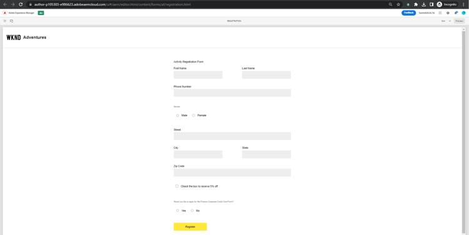The height and width of the screenshot is (235, 469).
Task: Click the WKND logo
Action: pos(14,37)
